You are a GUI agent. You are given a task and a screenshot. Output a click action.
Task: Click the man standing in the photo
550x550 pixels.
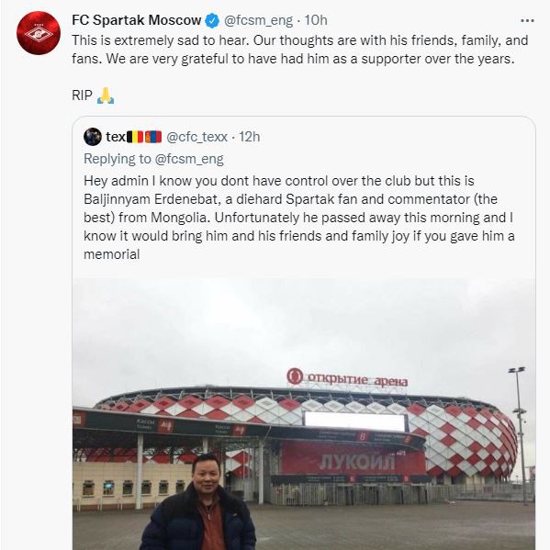[198, 503]
